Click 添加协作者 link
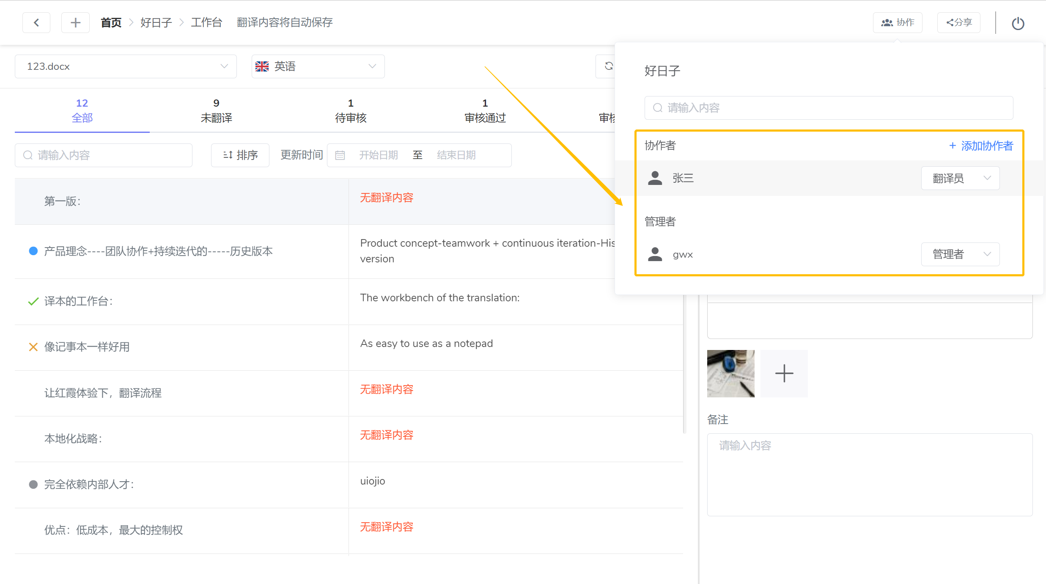Image resolution: width=1046 pixels, height=584 pixels. [x=981, y=146]
